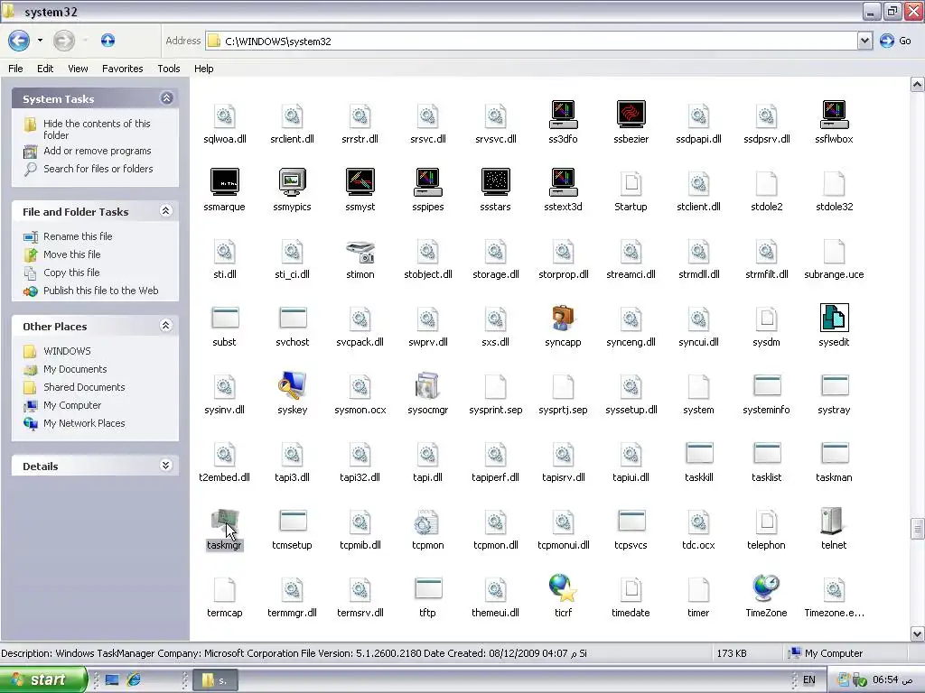Click the Show Desktop quick launch icon
This screenshot has width=925, height=693.
point(112,680)
